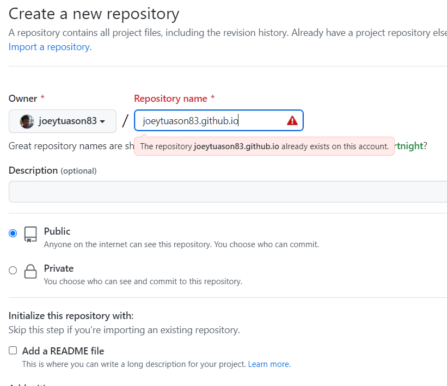Focus the Description optional input field

[228, 192]
